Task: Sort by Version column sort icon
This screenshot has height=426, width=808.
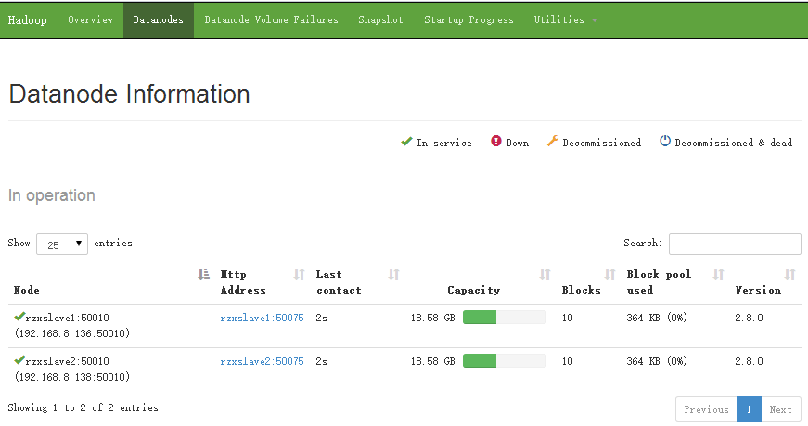Action: [x=789, y=274]
